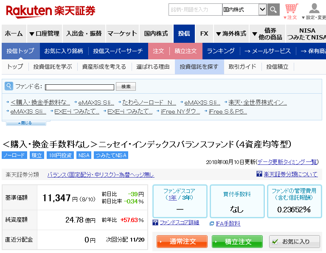Click the 24.78 億円 純資産額 value

pyautogui.click(x=80, y=220)
